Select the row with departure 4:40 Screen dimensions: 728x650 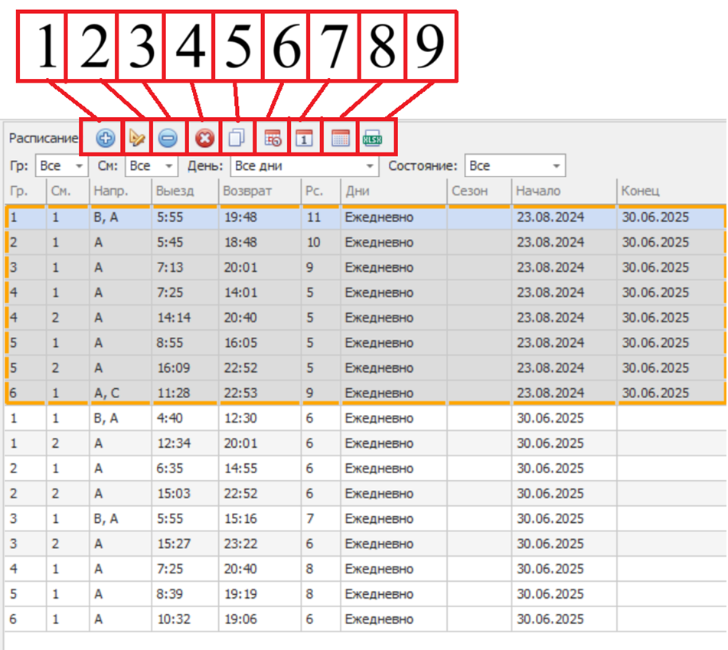pos(306,418)
